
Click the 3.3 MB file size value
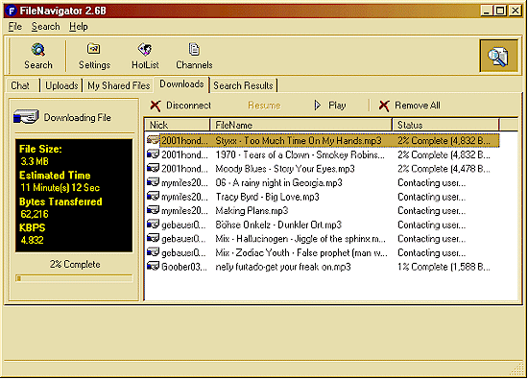coord(35,161)
